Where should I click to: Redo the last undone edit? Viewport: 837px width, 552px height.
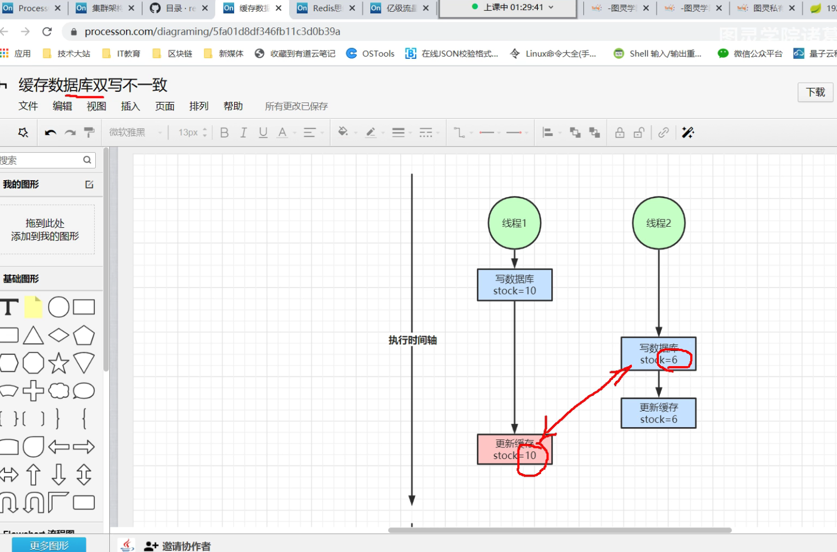pos(70,133)
